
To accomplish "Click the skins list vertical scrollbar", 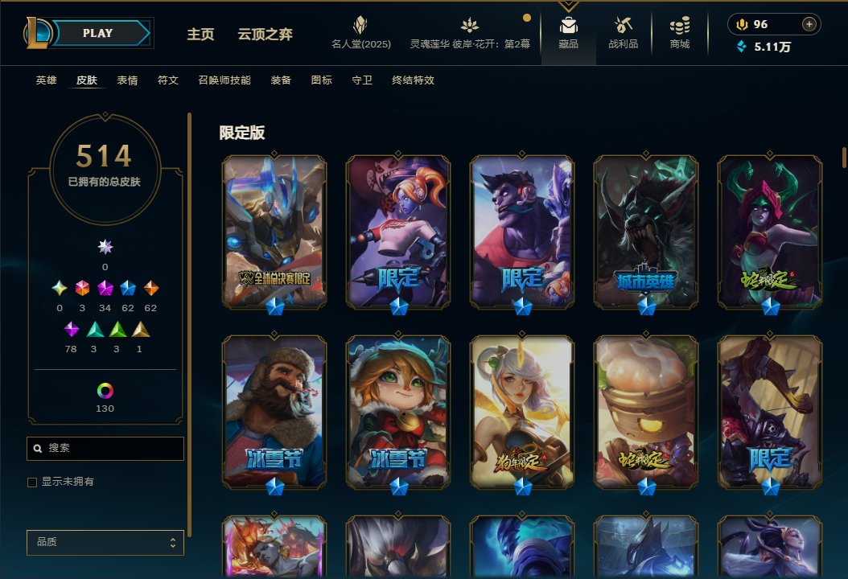I will (844, 158).
